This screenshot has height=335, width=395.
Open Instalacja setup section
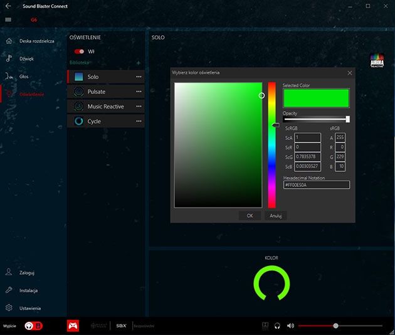pyautogui.click(x=28, y=290)
